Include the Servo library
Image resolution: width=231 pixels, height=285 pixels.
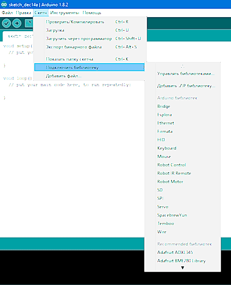pyautogui.click(x=163, y=207)
